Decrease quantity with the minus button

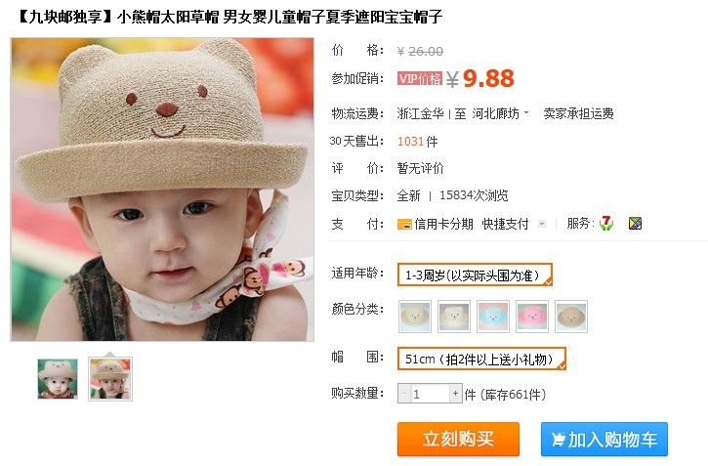(403, 394)
